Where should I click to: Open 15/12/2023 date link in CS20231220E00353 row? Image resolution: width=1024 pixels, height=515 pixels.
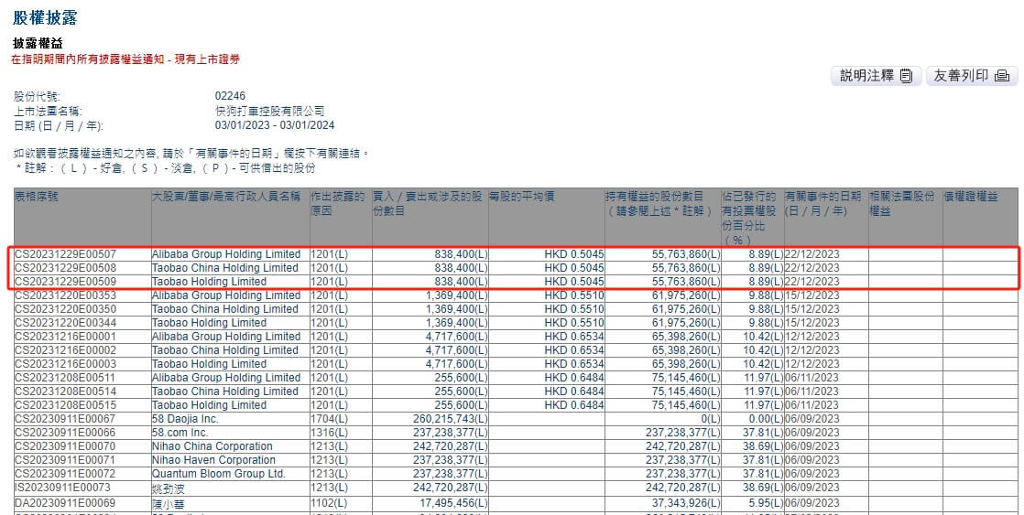(812, 295)
